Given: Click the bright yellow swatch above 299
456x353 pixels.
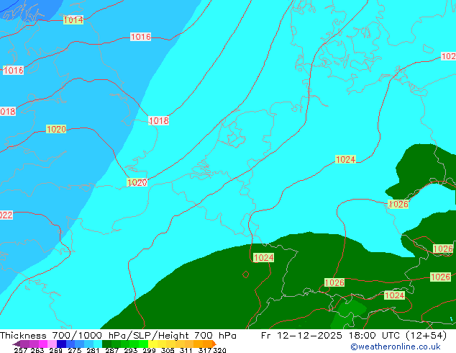Looking at the screenshot, I should point(152,344).
